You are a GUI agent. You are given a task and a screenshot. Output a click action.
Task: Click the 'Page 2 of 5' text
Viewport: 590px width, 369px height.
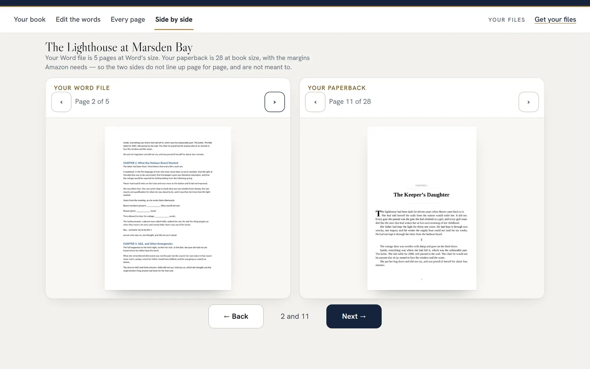click(x=92, y=101)
